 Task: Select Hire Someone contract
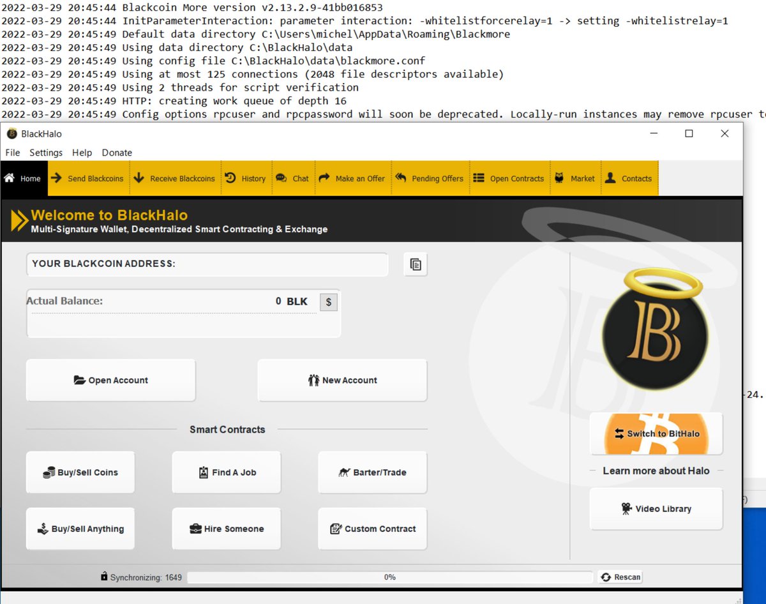pyautogui.click(x=227, y=529)
